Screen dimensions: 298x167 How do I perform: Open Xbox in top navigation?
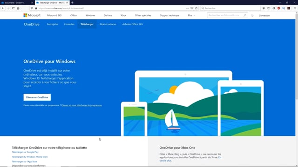(123, 15)
